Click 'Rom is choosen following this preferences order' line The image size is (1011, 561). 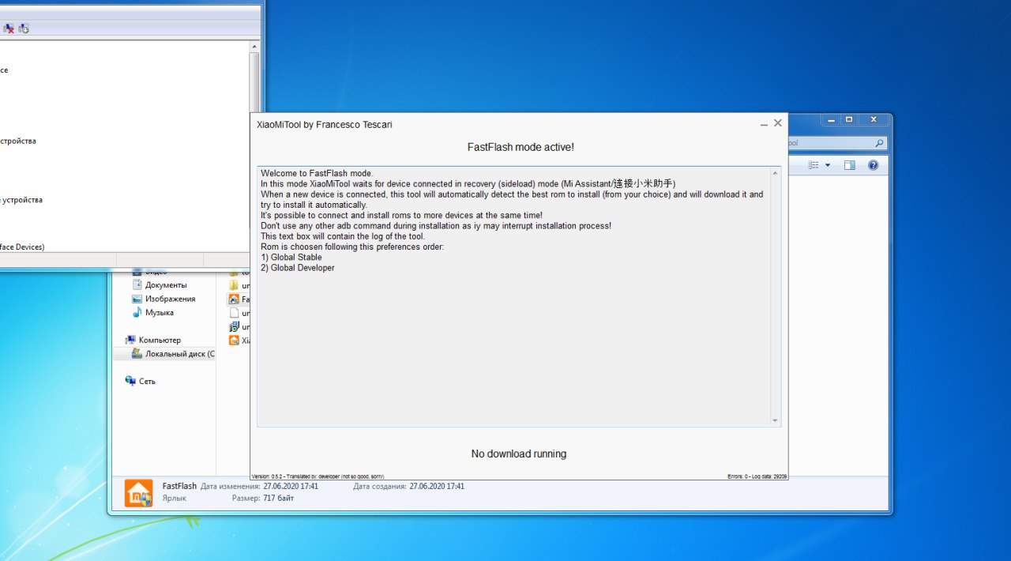click(352, 247)
